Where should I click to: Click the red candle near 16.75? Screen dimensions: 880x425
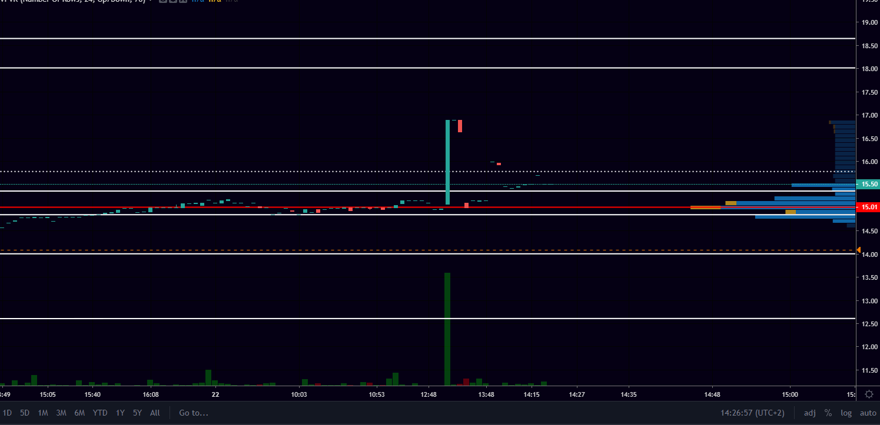coord(460,126)
